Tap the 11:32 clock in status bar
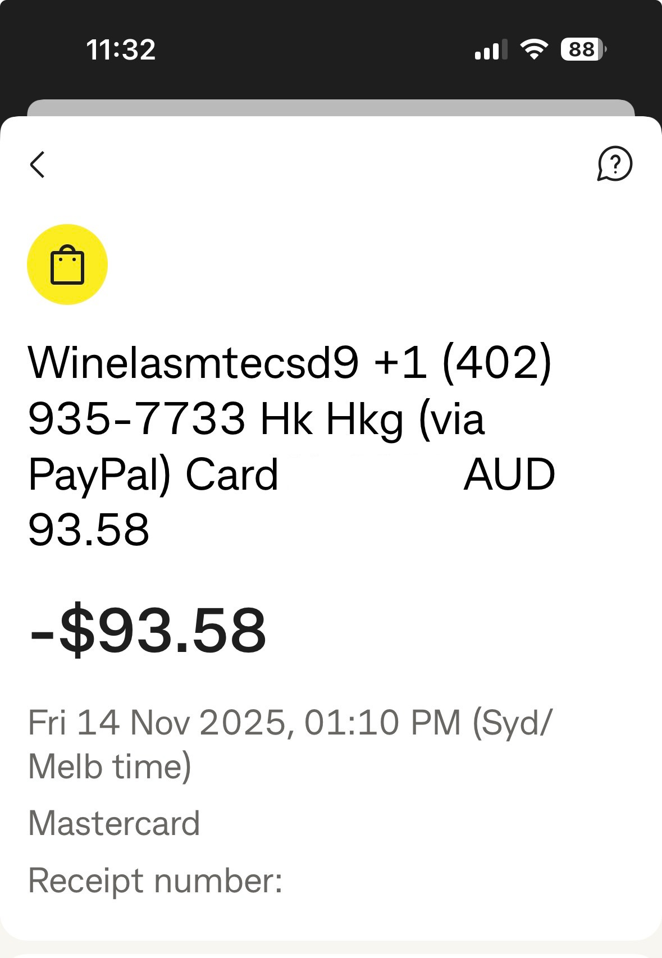 (121, 49)
